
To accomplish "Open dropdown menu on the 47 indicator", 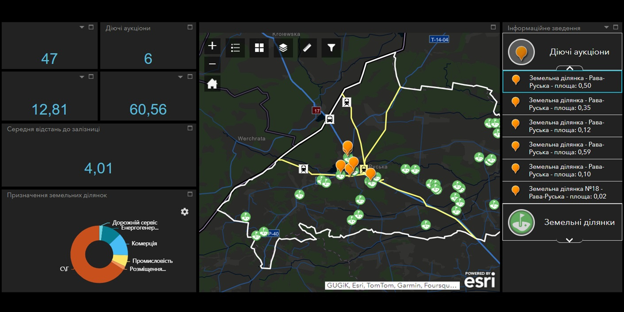I will [82, 27].
